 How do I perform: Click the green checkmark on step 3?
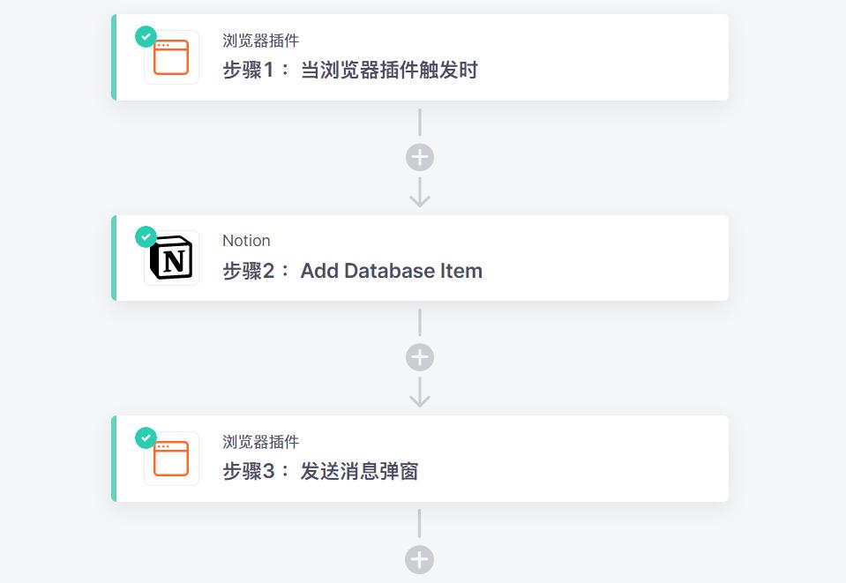click(146, 437)
